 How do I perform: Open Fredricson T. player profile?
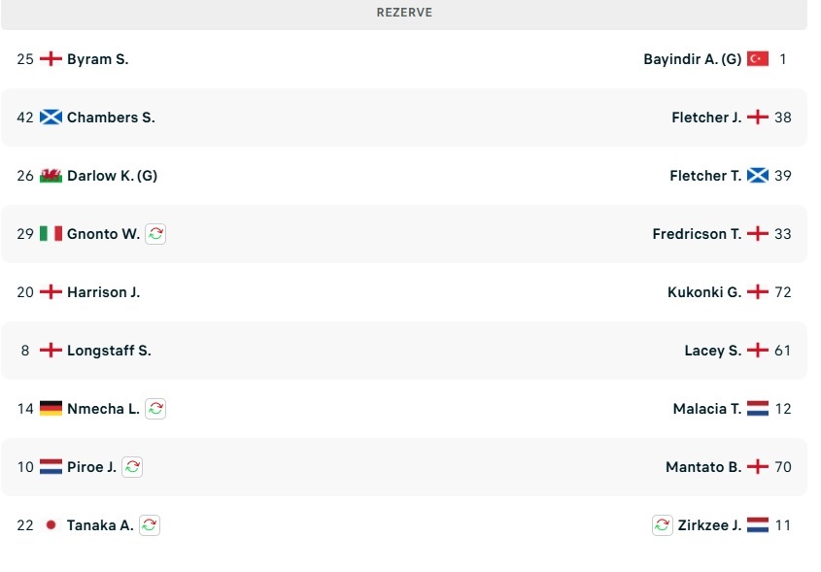(x=697, y=234)
